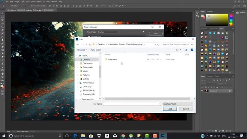Open Task View on the taskbar

67,136
